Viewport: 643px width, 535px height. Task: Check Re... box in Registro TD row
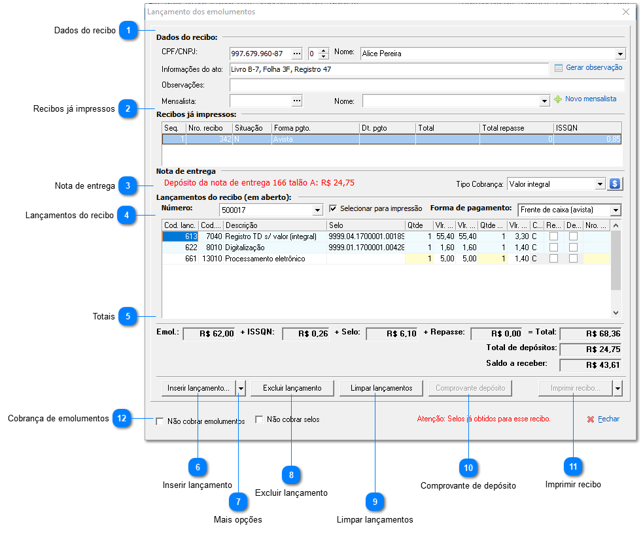tap(553, 236)
